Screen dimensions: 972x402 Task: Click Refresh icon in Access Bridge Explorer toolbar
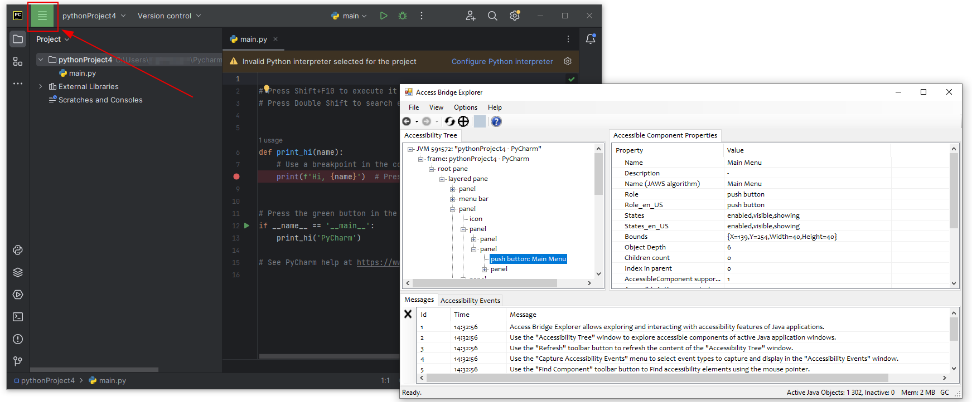[449, 121]
